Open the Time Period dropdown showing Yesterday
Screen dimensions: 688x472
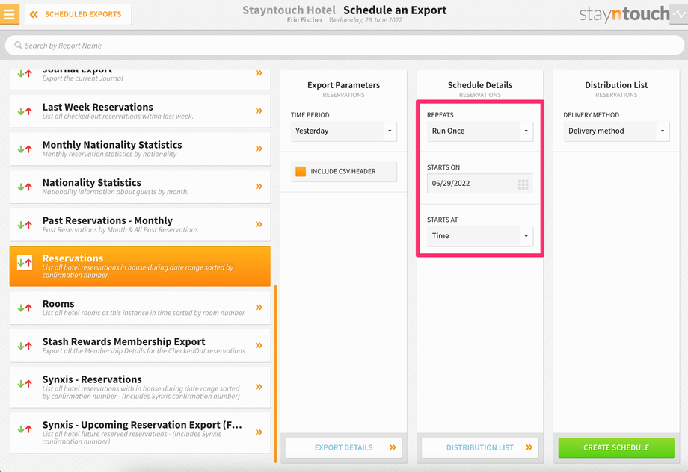[x=343, y=131]
